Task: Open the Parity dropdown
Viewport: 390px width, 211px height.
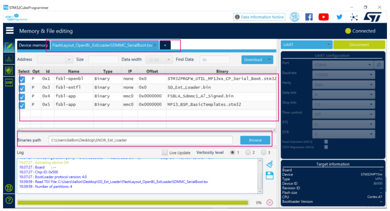Action: pos(343,84)
